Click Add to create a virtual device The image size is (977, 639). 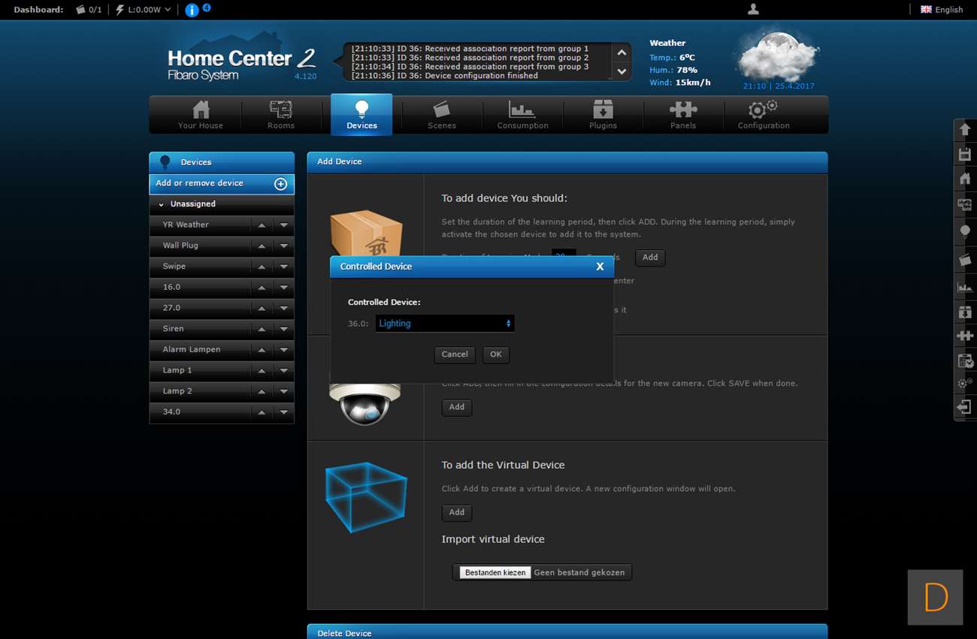(x=457, y=512)
